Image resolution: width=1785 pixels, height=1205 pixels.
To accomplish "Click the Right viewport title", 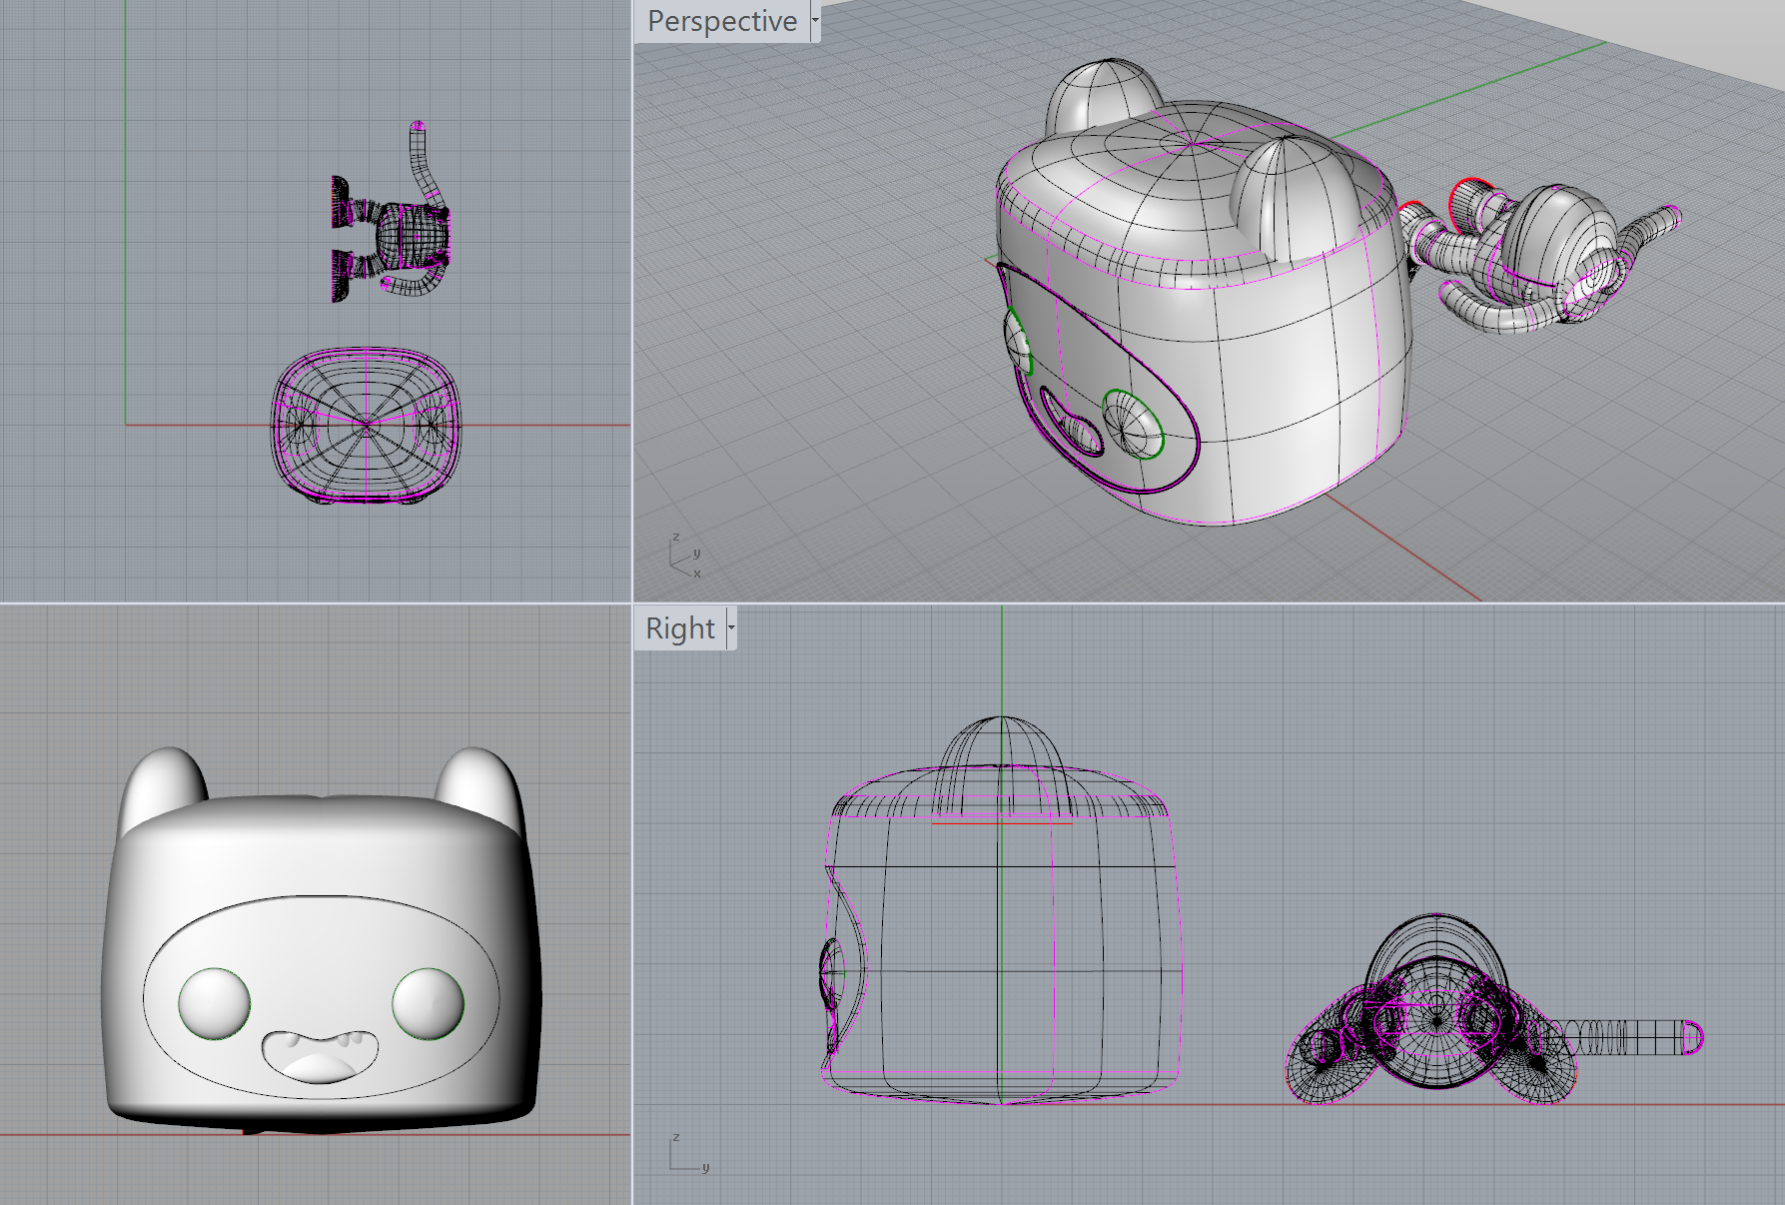I will 679,627.
